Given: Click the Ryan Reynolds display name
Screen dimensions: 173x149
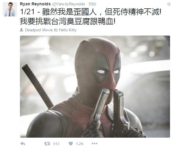Looking at the screenshot, I should click(35, 4).
